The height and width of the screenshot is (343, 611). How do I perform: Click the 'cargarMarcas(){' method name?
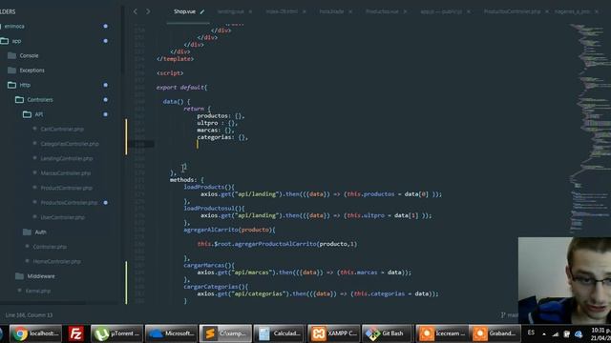tap(209, 265)
